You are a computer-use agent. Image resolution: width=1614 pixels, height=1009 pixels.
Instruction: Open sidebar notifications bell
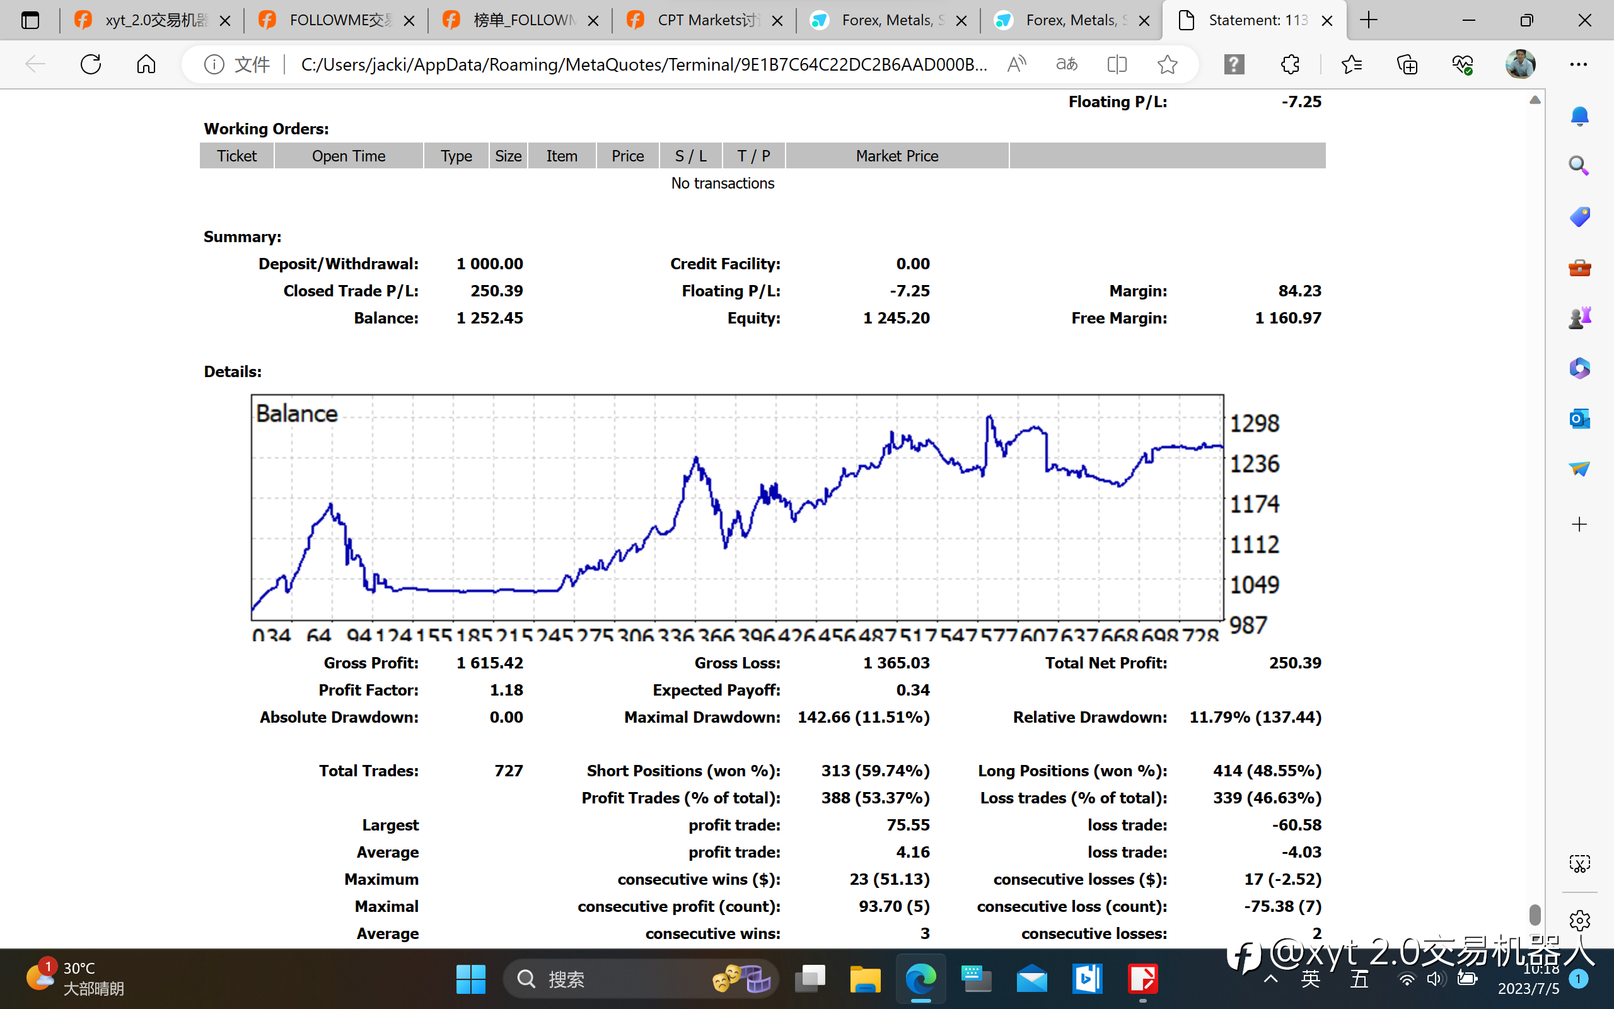pos(1579,116)
